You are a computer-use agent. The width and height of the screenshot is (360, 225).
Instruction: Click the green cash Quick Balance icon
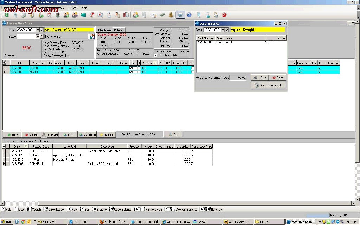[163, 15]
